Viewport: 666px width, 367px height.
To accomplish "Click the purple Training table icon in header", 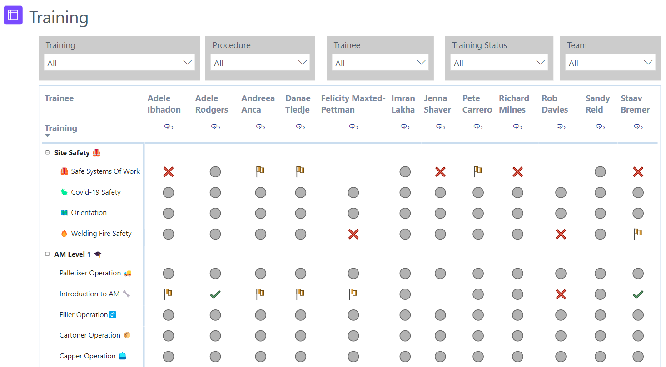I will click(x=13, y=15).
